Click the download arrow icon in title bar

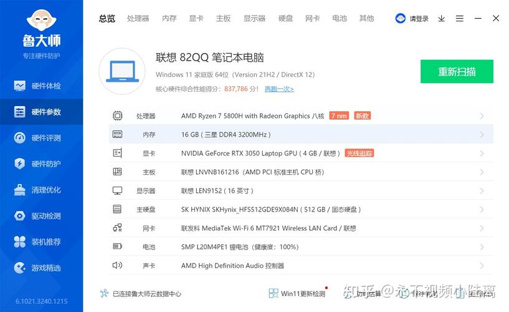click(x=442, y=19)
